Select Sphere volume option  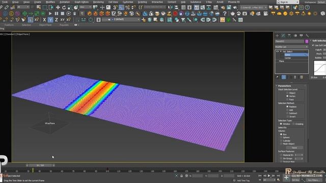281,138
